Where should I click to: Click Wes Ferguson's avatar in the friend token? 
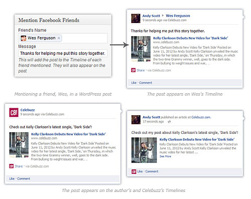click(24, 38)
